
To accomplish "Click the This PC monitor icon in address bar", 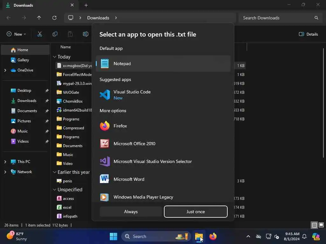I will click(71, 18).
